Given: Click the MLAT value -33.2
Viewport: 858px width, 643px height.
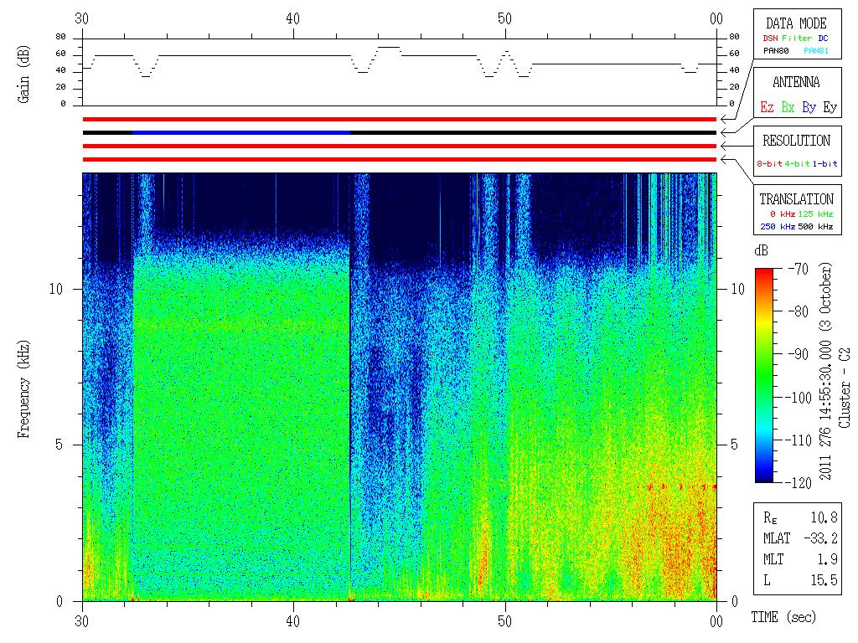Looking at the screenshot, I should pos(821,538).
